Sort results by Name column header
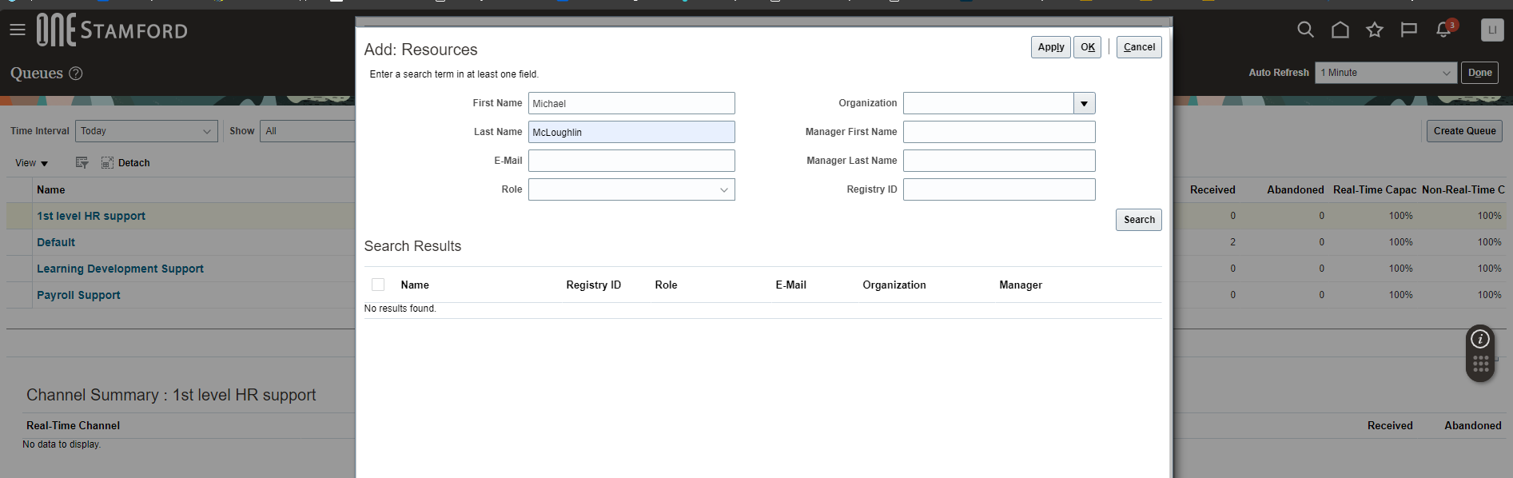 (415, 285)
